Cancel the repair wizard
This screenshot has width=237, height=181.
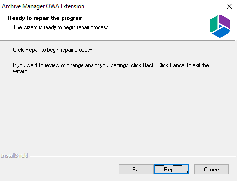(x=211, y=170)
